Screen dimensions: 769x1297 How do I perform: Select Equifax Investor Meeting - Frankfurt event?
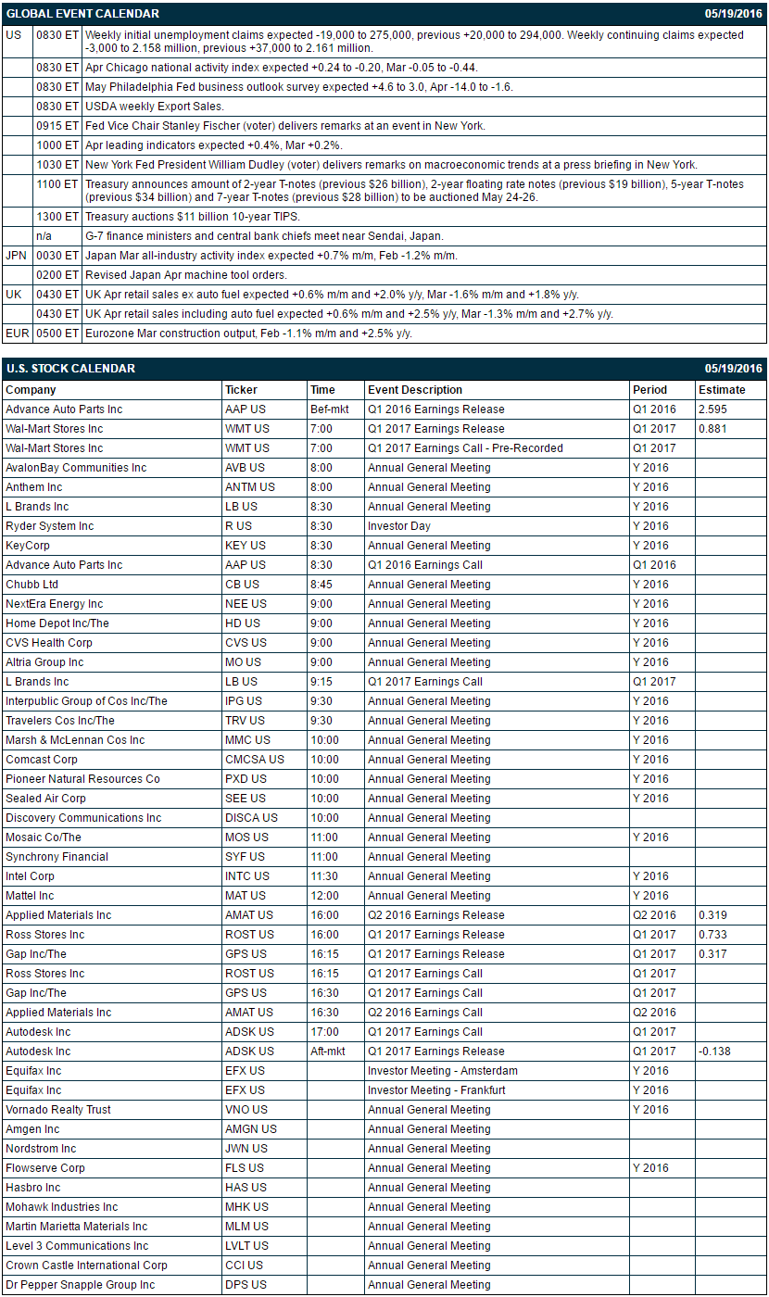[x=436, y=1090]
